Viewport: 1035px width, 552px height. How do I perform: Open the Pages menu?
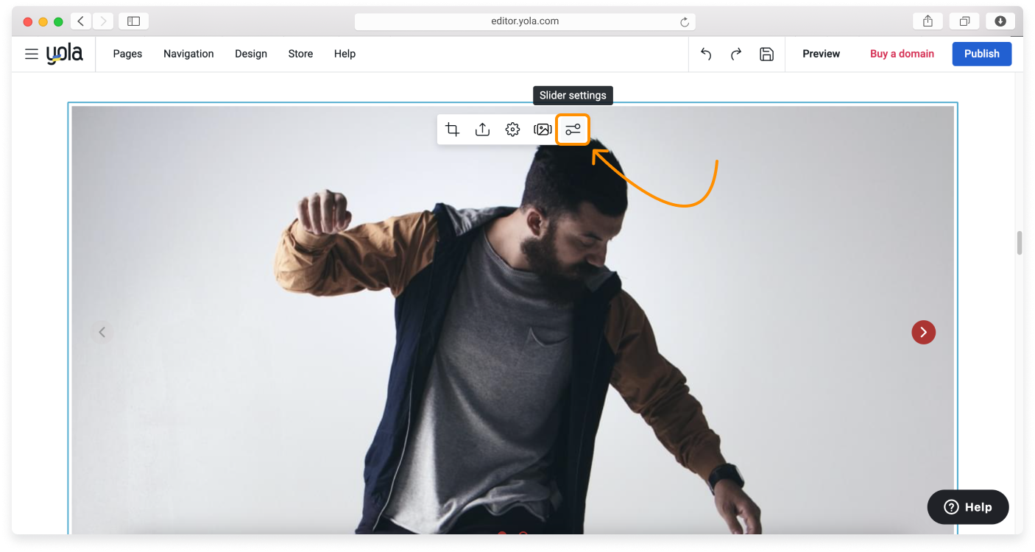pyautogui.click(x=127, y=54)
